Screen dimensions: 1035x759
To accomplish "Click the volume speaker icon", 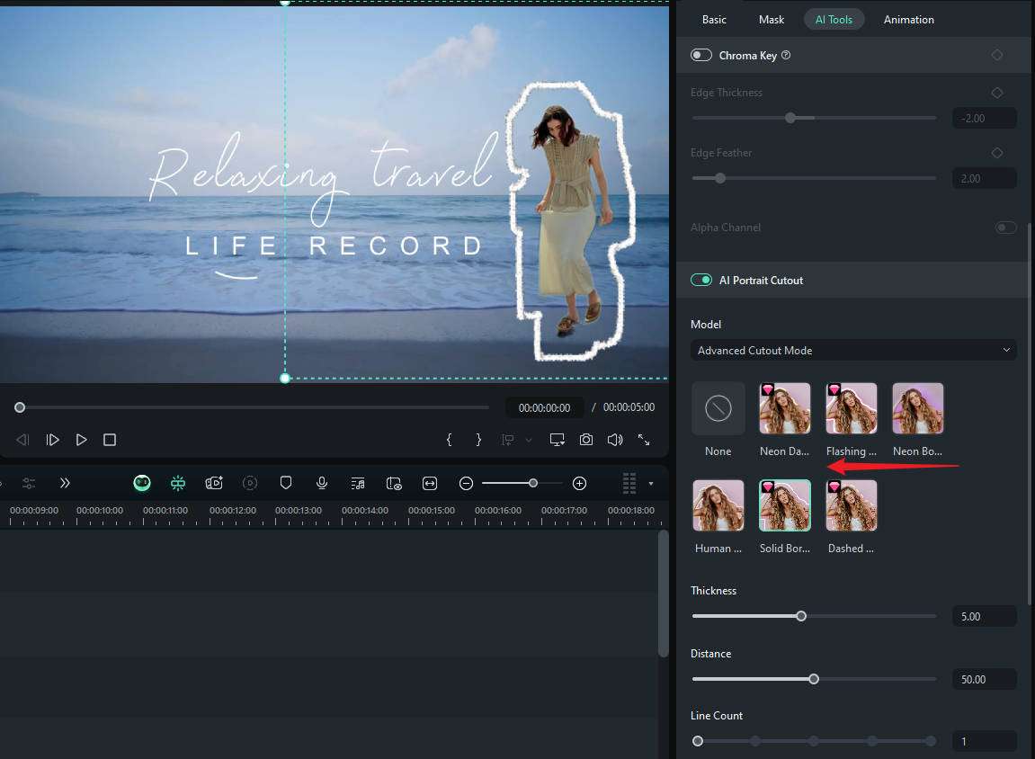I will pos(614,440).
